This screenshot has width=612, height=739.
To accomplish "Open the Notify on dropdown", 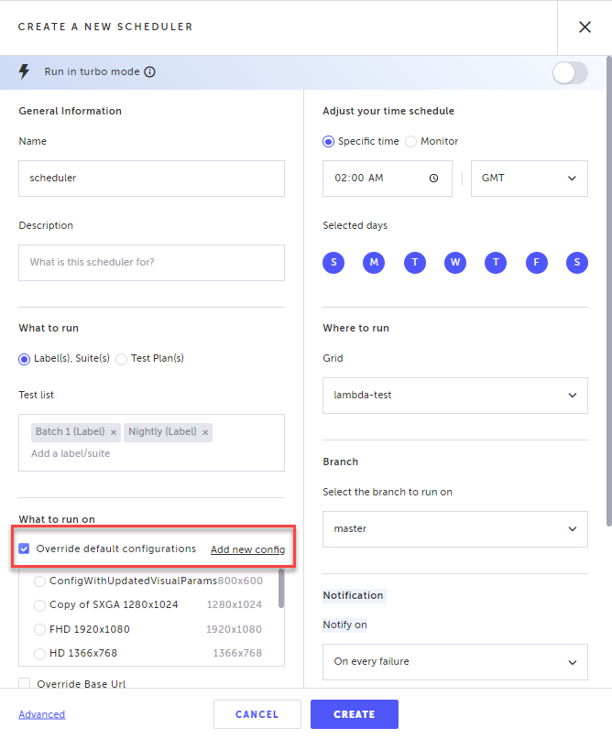I will click(x=454, y=662).
